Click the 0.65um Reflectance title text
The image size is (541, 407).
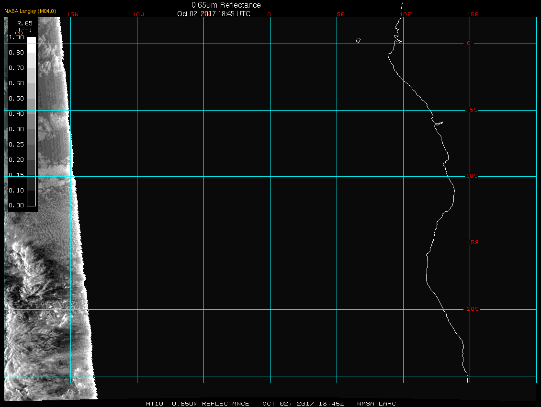(x=226, y=5)
